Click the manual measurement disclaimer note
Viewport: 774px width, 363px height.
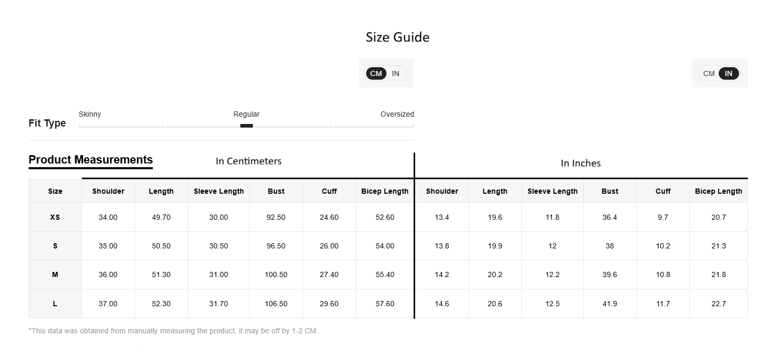coord(173,331)
